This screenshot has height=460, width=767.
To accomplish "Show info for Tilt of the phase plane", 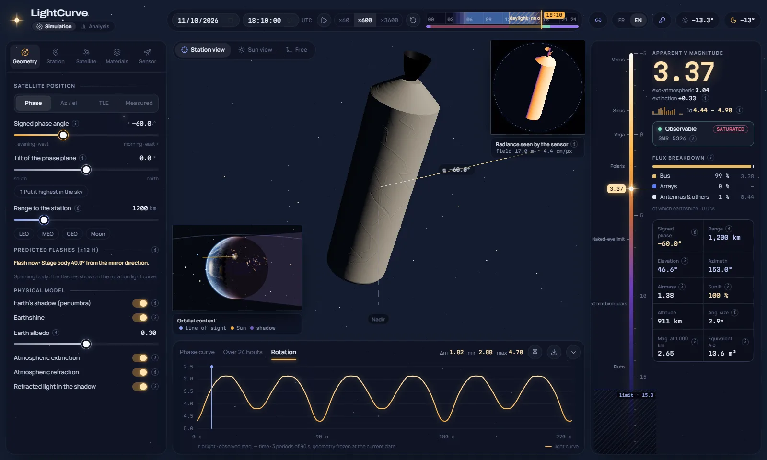I will (83, 158).
